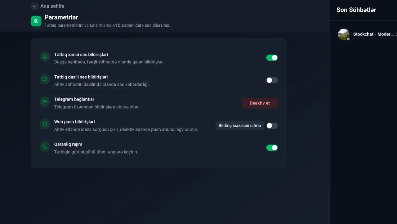Click the back arrow icon beside Ana səhifə
Screen dimensions: 397x224
(34, 6)
